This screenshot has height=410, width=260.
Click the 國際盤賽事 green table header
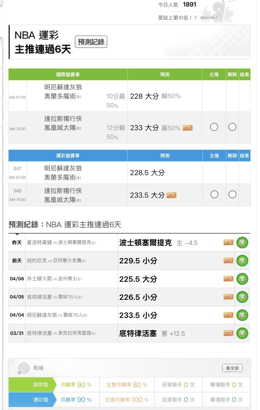pyautogui.click(x=68, y=75)
